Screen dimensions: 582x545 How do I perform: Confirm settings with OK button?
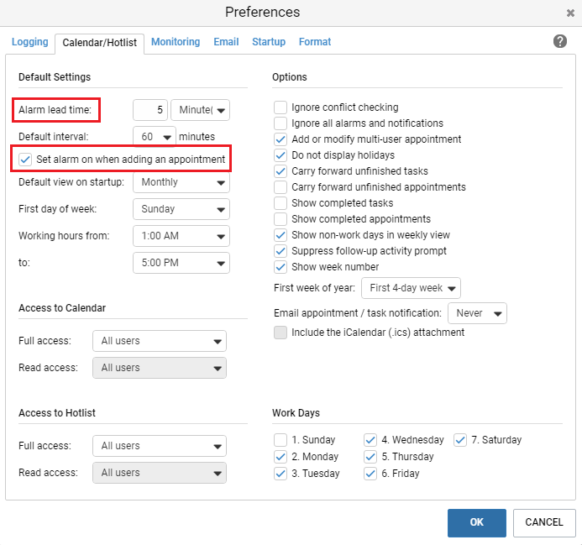(476, 522)
